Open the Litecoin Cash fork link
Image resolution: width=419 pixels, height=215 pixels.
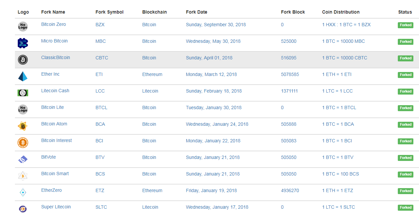click(55, 91)
